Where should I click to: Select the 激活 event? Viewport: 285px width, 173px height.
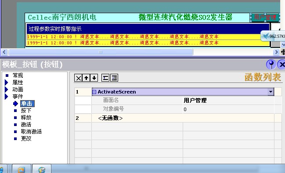(x=26, y=125)
